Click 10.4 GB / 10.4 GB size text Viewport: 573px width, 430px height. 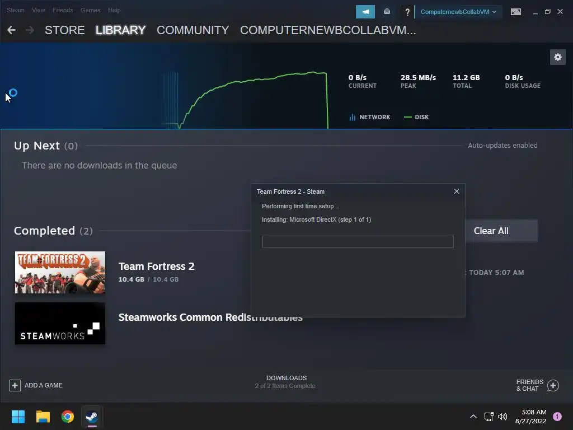(148, 279)
